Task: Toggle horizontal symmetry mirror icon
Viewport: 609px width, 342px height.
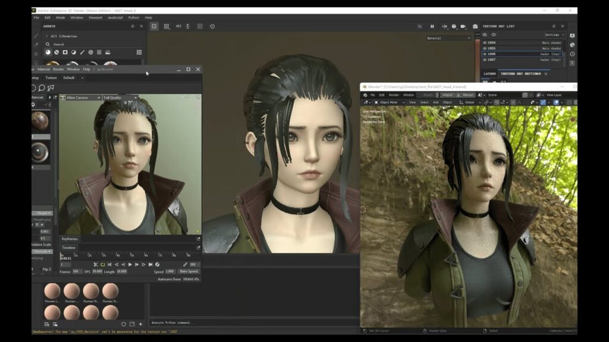Action: 178,26
